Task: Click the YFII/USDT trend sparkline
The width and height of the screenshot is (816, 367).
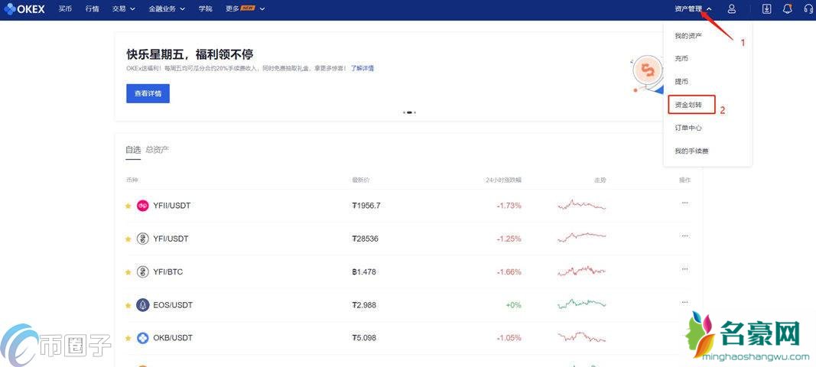Action: point(581,205)
